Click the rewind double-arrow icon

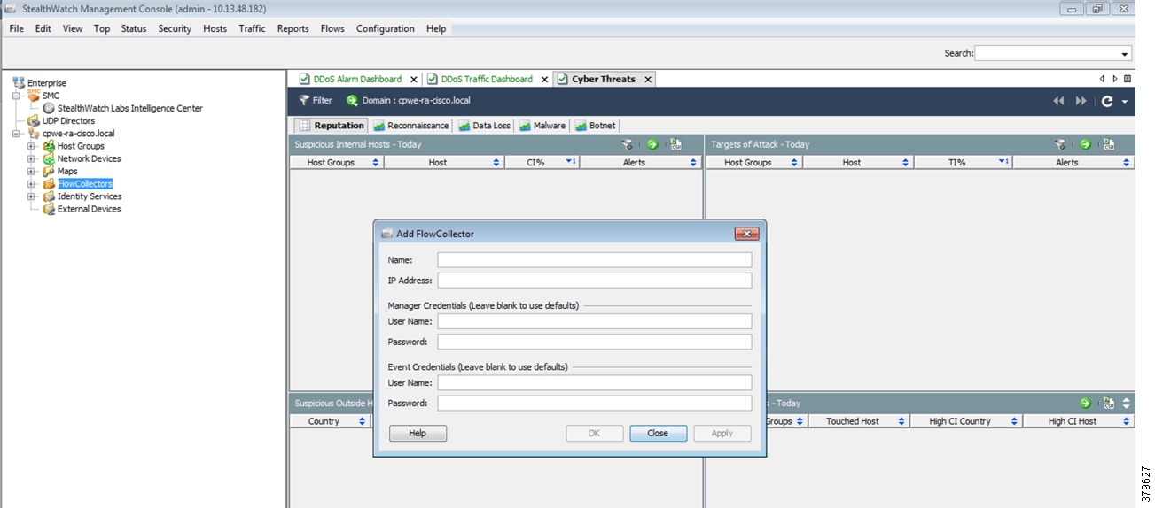pos(1058,101)
